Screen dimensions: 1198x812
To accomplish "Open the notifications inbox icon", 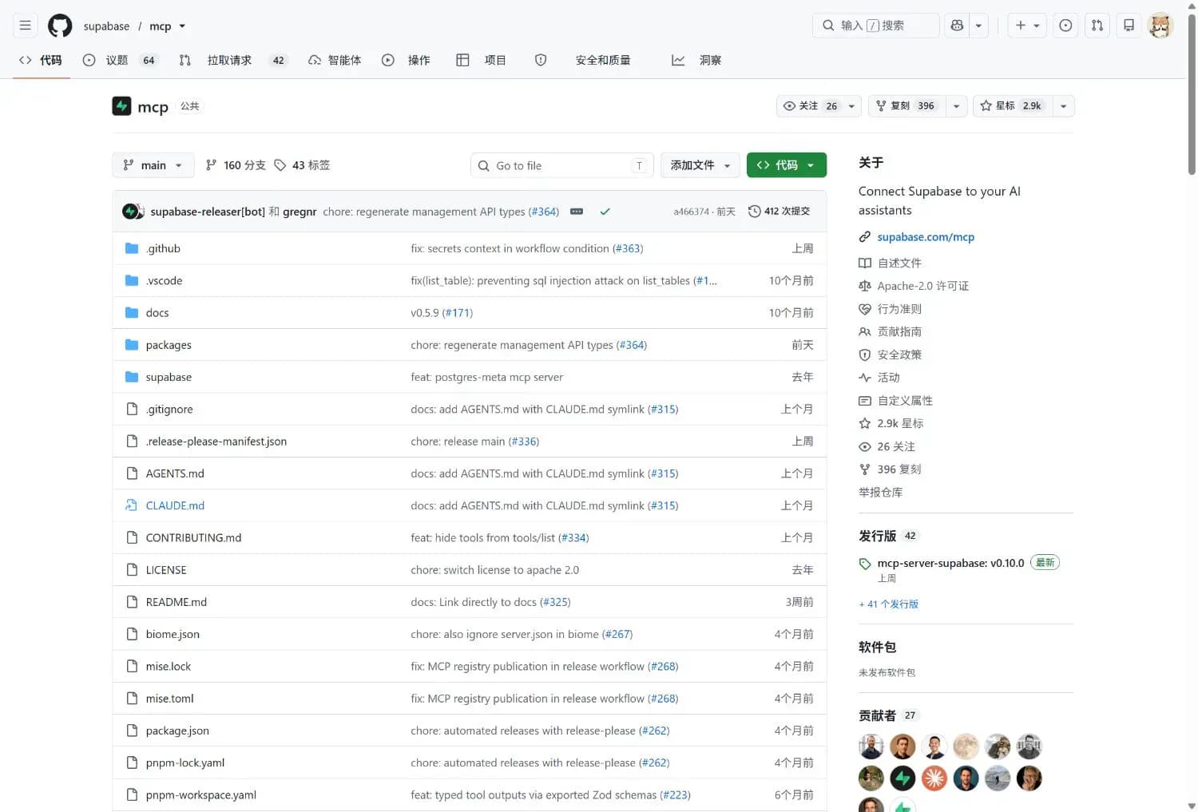I will (1129, 26).
